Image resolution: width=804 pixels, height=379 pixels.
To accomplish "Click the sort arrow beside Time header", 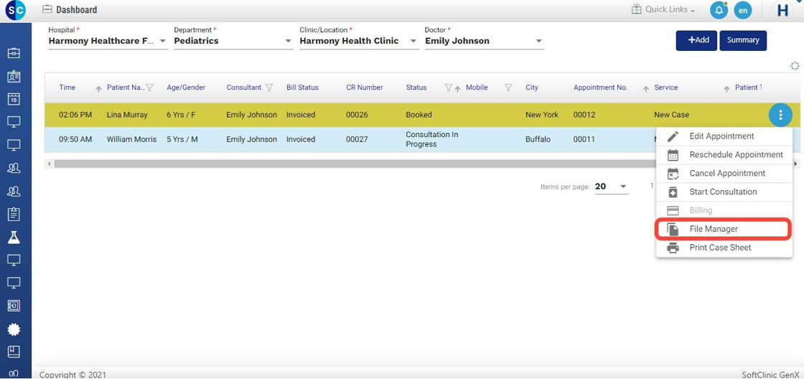I will [98, 89].
